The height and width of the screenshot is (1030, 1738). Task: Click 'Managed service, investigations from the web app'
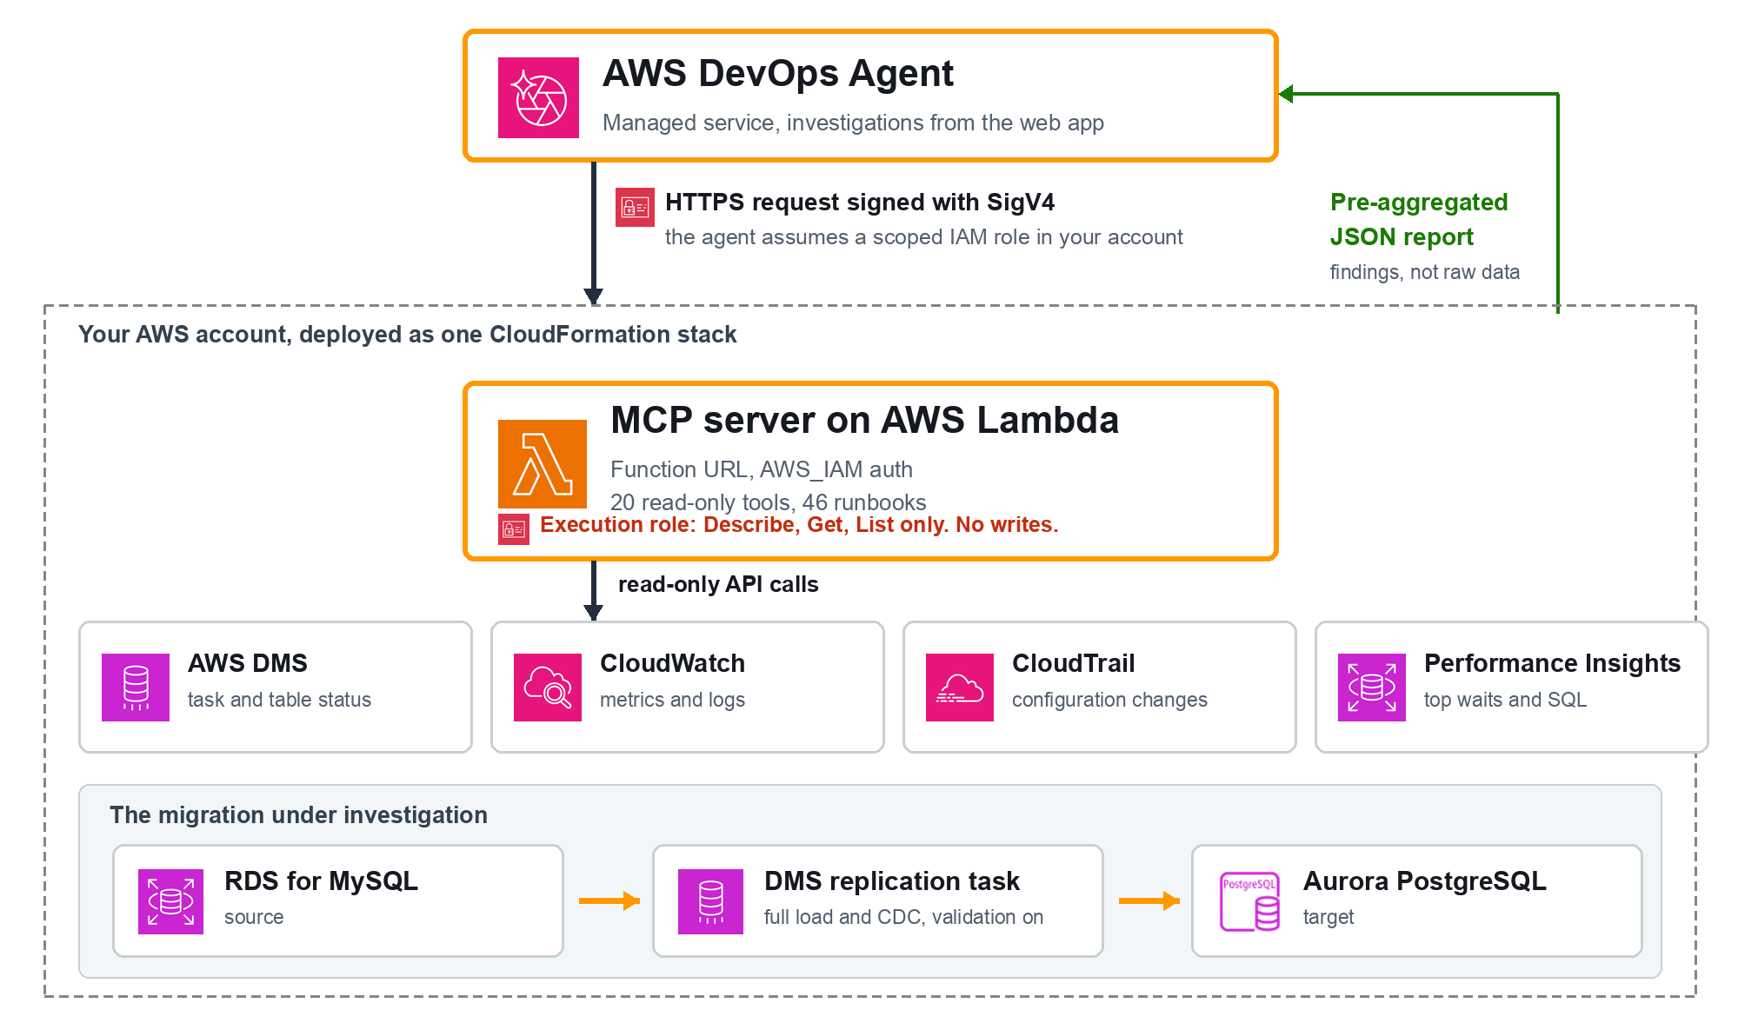coord(853,123)
